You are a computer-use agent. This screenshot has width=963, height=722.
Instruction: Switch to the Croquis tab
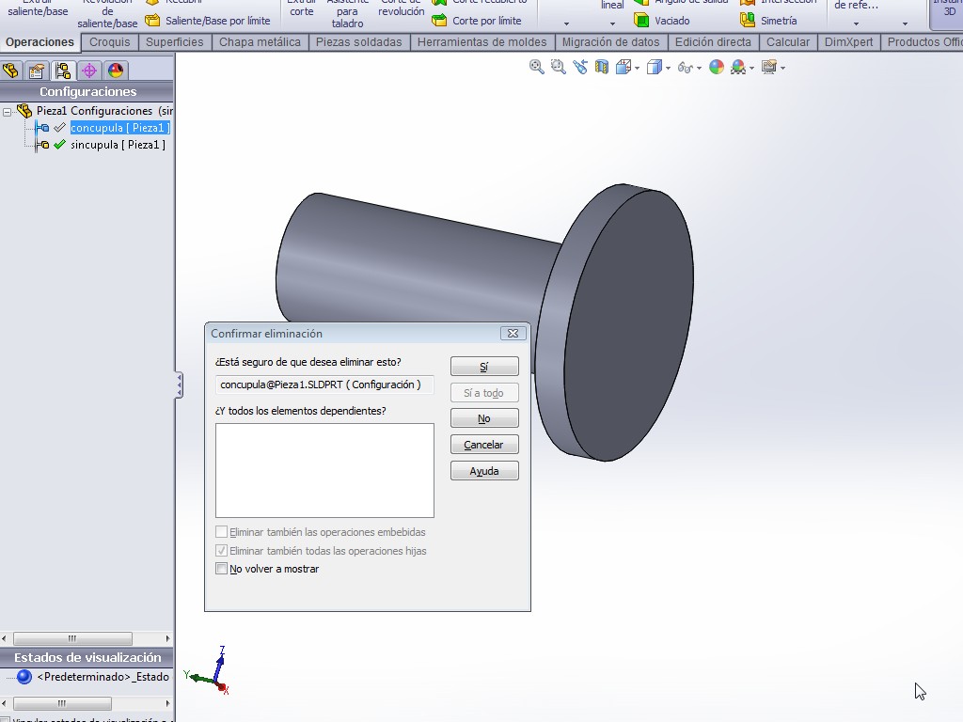(110, 42)
